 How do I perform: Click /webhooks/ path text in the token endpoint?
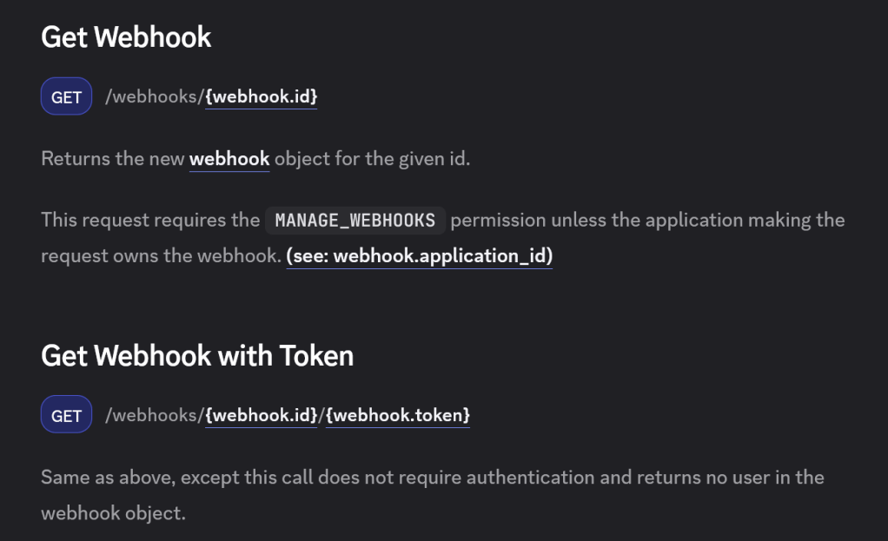pyautogui.click(x=155, y=415)
